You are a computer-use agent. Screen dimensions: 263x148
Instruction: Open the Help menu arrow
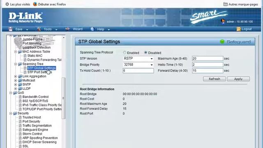point(108,30)
